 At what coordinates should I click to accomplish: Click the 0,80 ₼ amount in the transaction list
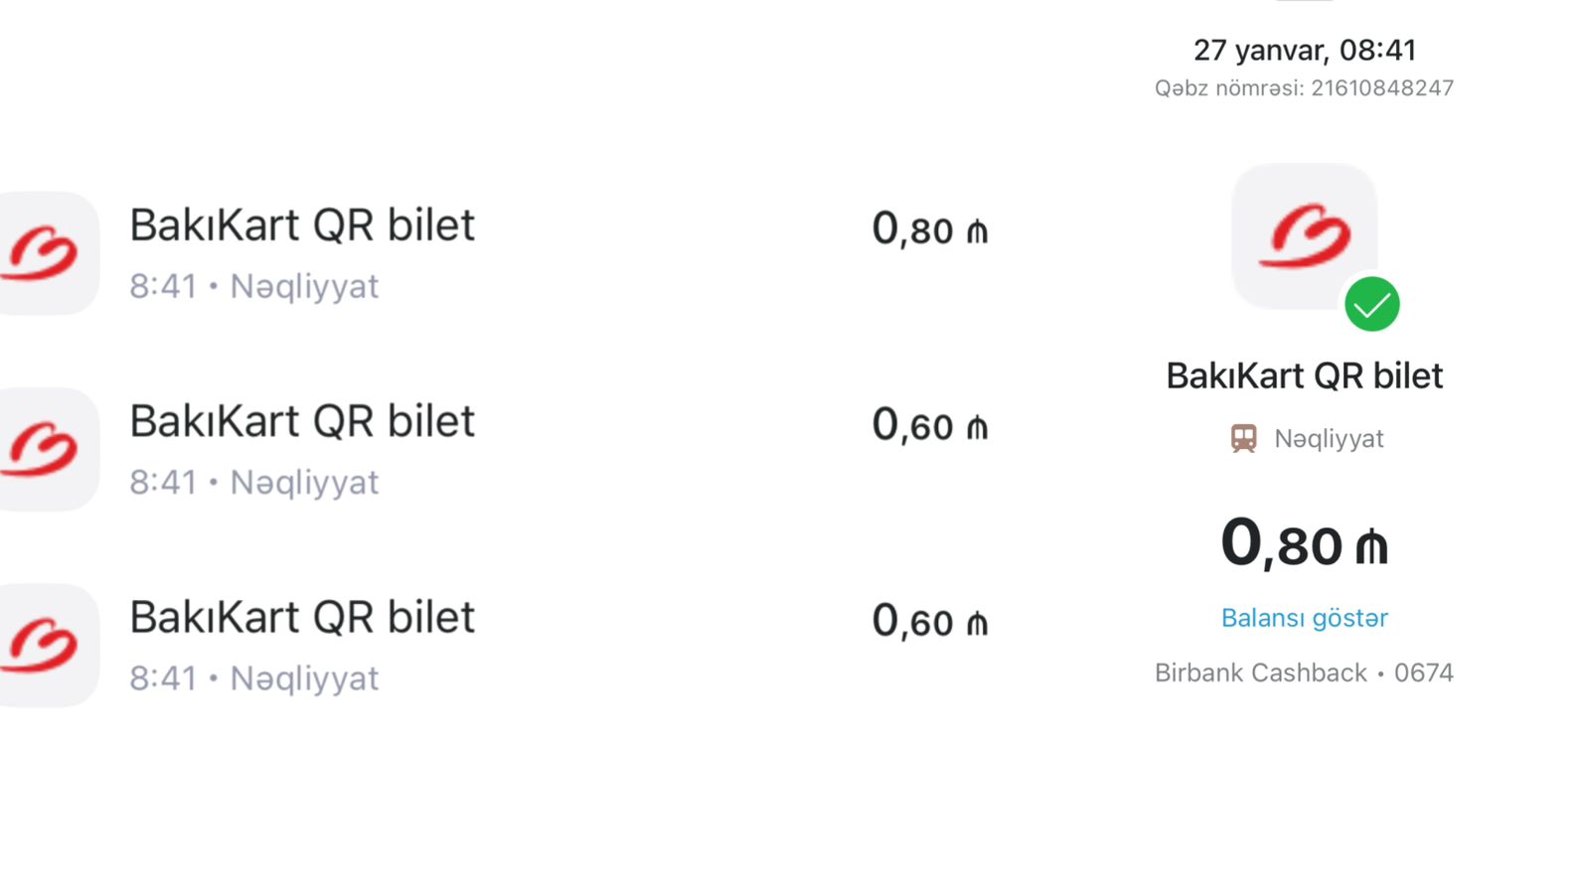(x=930, y=229)
